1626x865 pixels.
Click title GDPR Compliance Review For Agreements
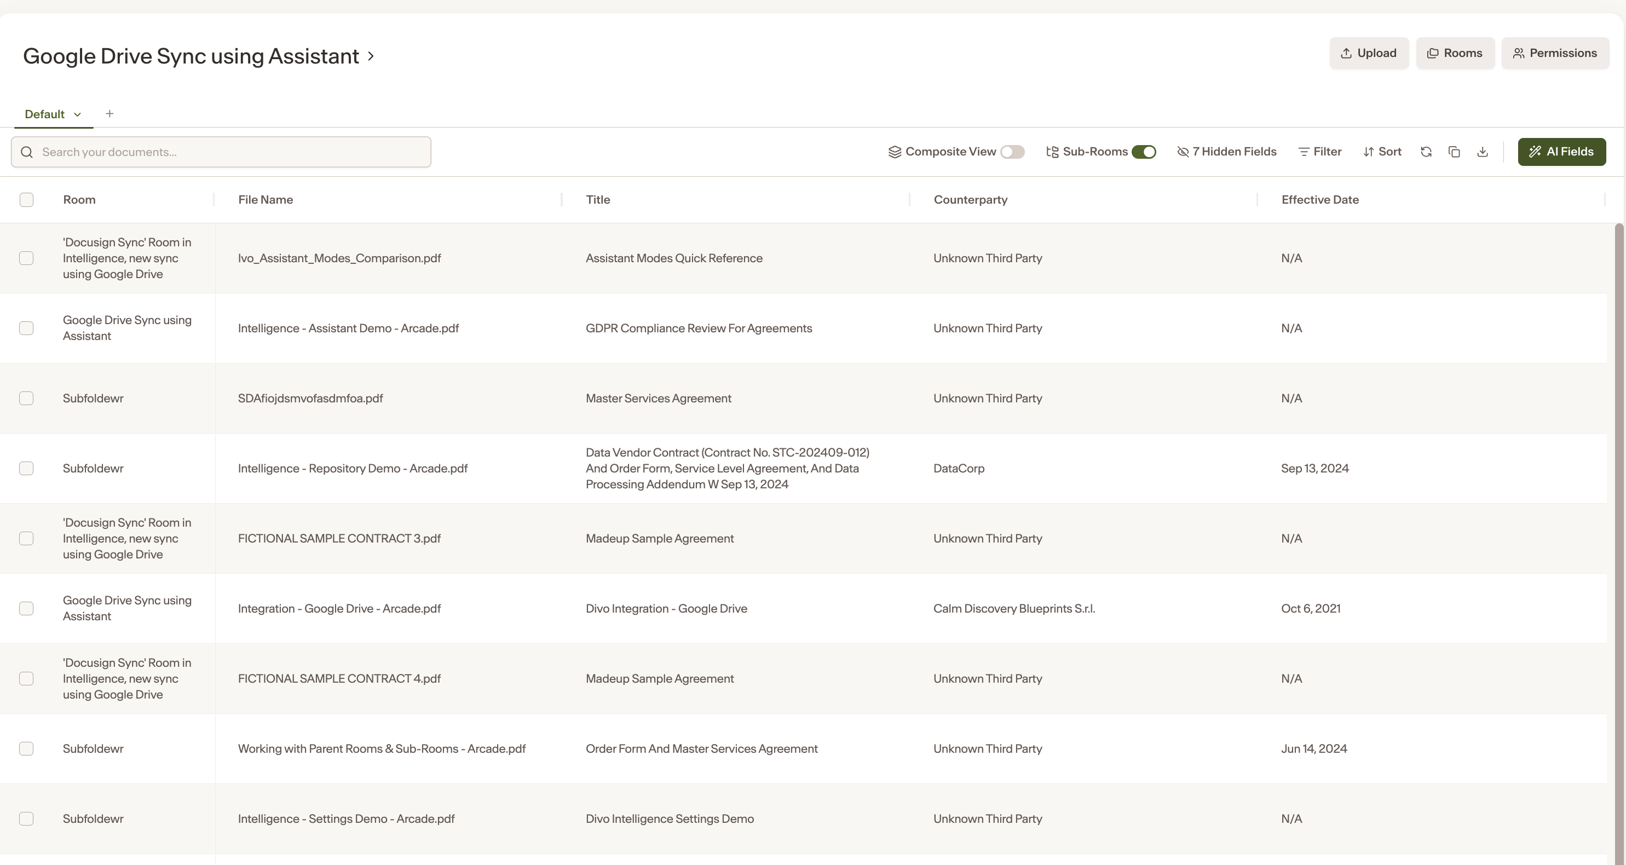699,328
